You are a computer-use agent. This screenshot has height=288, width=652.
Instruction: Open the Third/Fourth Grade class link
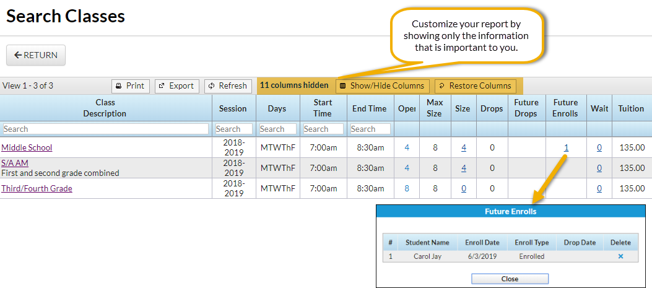point(37,188)
